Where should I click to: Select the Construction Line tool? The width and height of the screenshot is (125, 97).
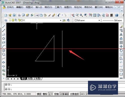pos(3,30)
